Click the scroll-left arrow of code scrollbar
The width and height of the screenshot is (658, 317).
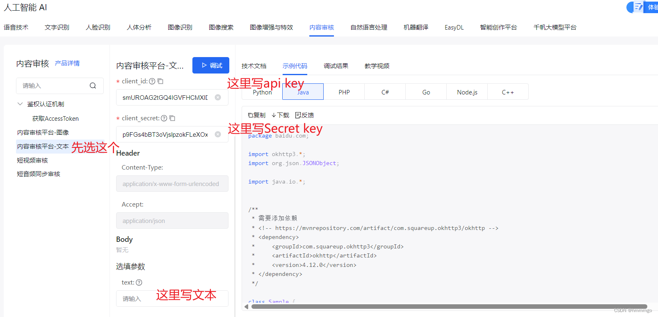point(246,307)
